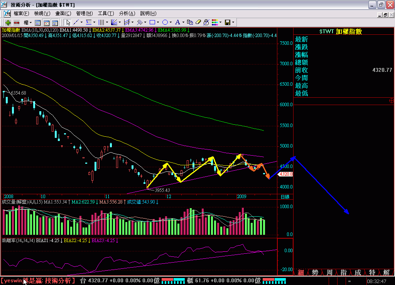Toggle the first chart-window layout button
Image resolution: width=395 pixels, height=285 pixels.
pos(37,23)
